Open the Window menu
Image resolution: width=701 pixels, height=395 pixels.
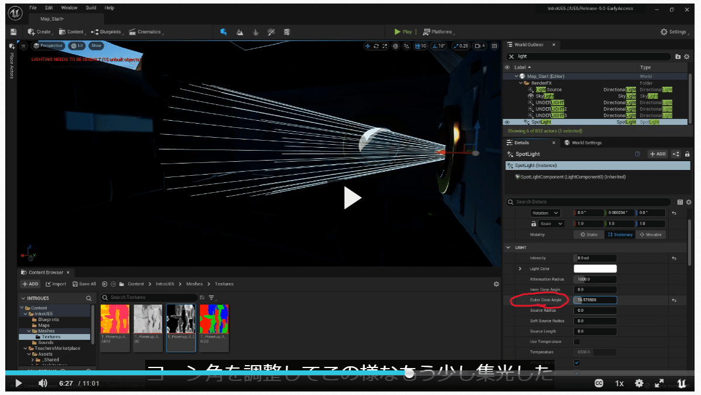click(x=69, y=8)
